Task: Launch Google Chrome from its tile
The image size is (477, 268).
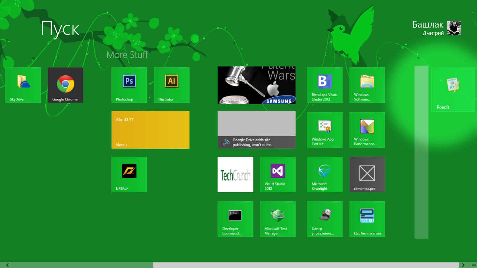Action: click(x=66, y=85)
